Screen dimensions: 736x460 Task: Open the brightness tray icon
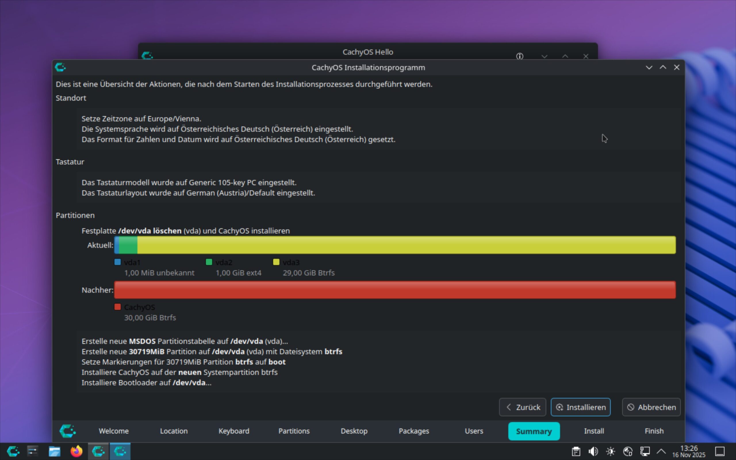coord(610,451)
